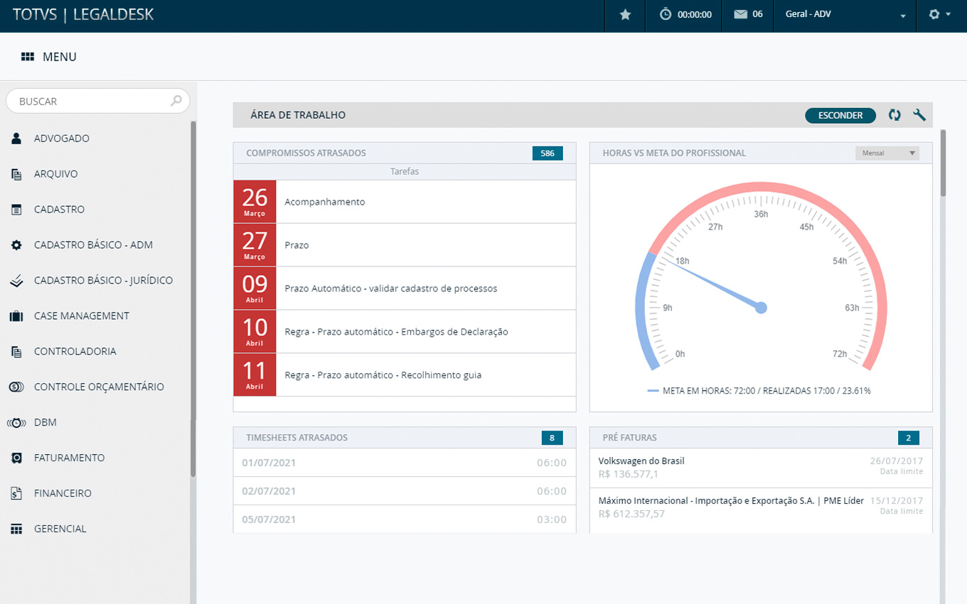Click the grid icon beside MENU
Screen dimensions: 967x604
tap(28, 57)
